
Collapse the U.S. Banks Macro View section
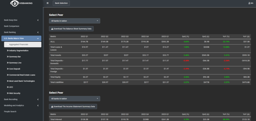38,39
